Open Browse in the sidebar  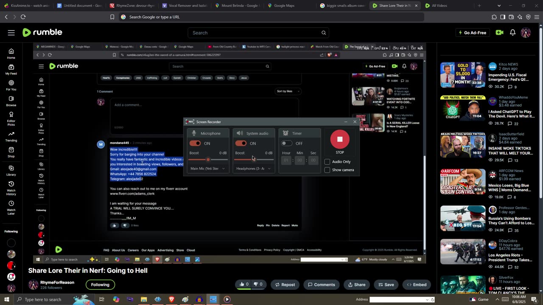point(11,101)
